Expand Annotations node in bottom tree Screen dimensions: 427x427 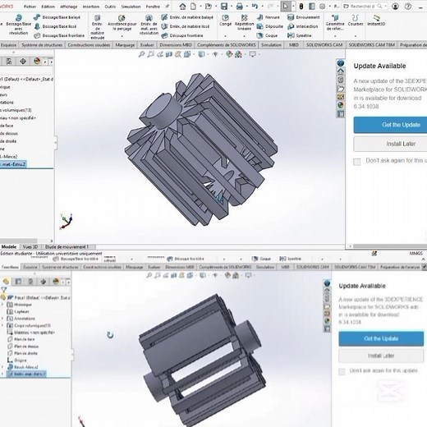[2, 319]
